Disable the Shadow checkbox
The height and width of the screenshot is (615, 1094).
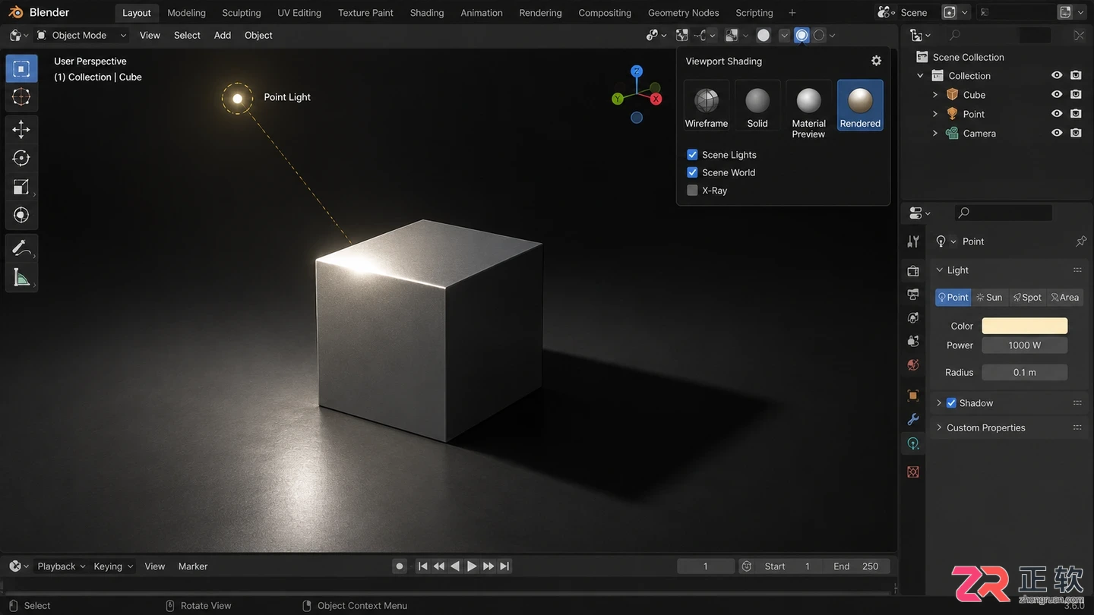tap(951, 403)
